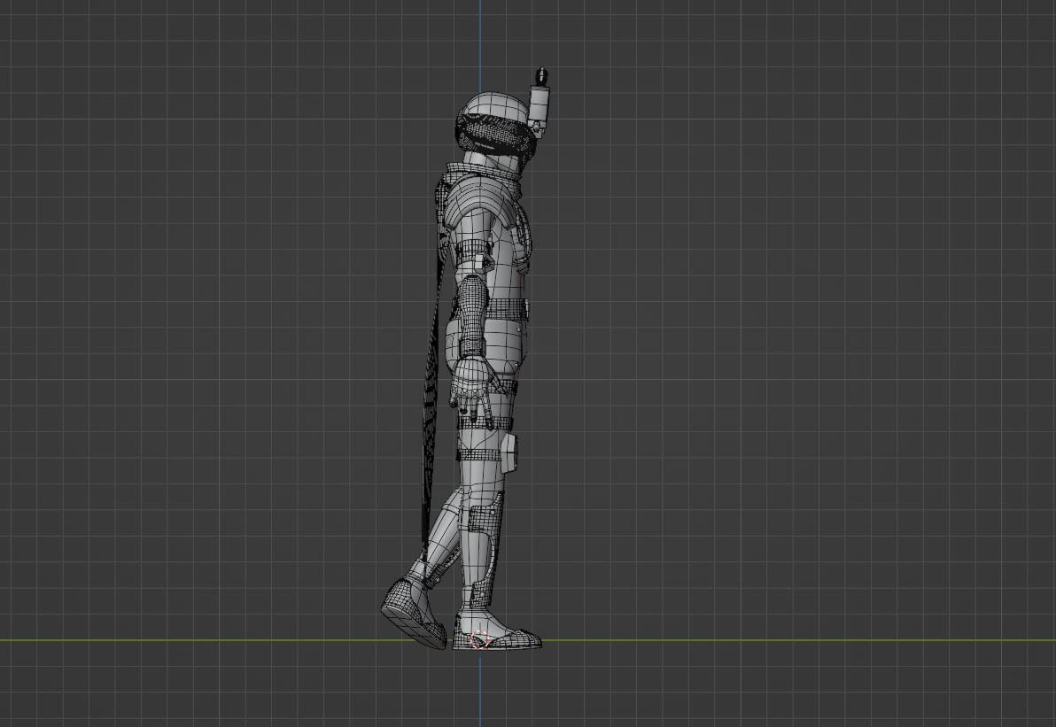Screen dimensions: 1056x727
Task: Click the blue Z axis line above the helmet
Action: pyautogui.click(x=480, y=35)
